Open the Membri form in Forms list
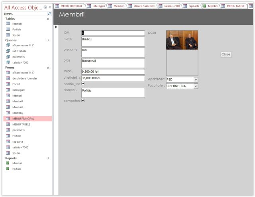The image size is (255, 197). tap(17, 96)
